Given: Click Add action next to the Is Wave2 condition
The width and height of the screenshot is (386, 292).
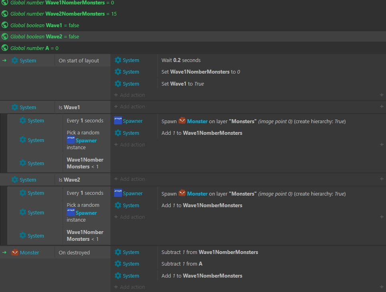Looking at the screenshot, I should (x=132, y=179).
